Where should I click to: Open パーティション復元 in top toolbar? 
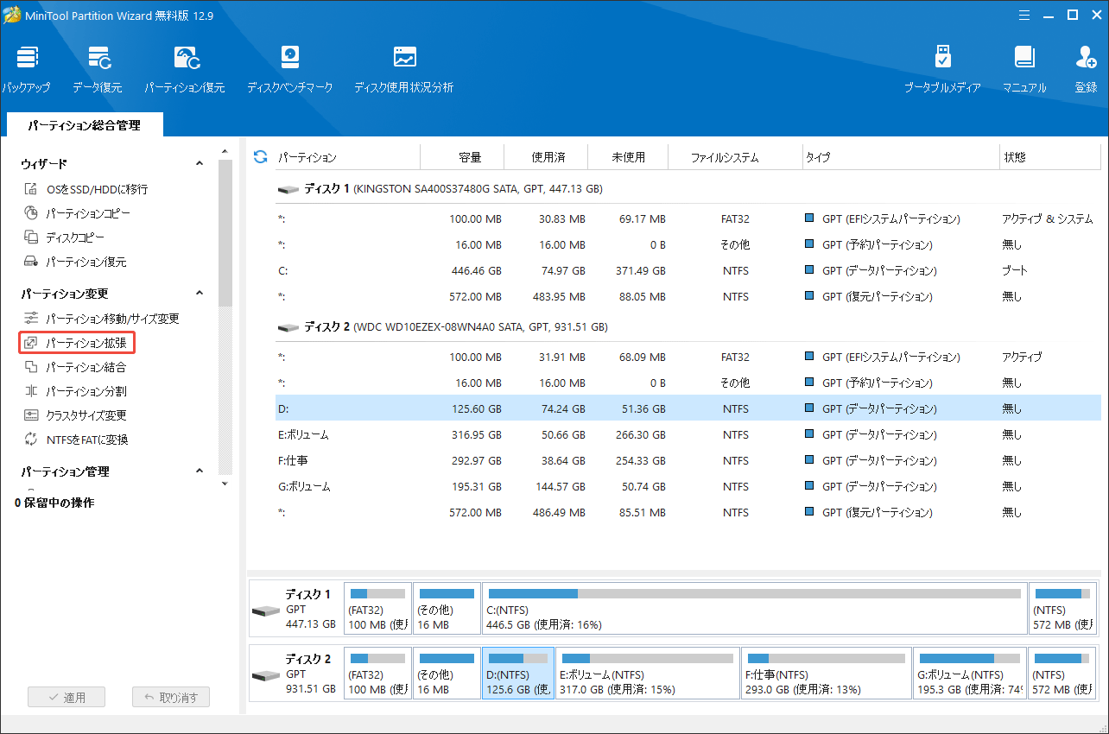[185, 69]
